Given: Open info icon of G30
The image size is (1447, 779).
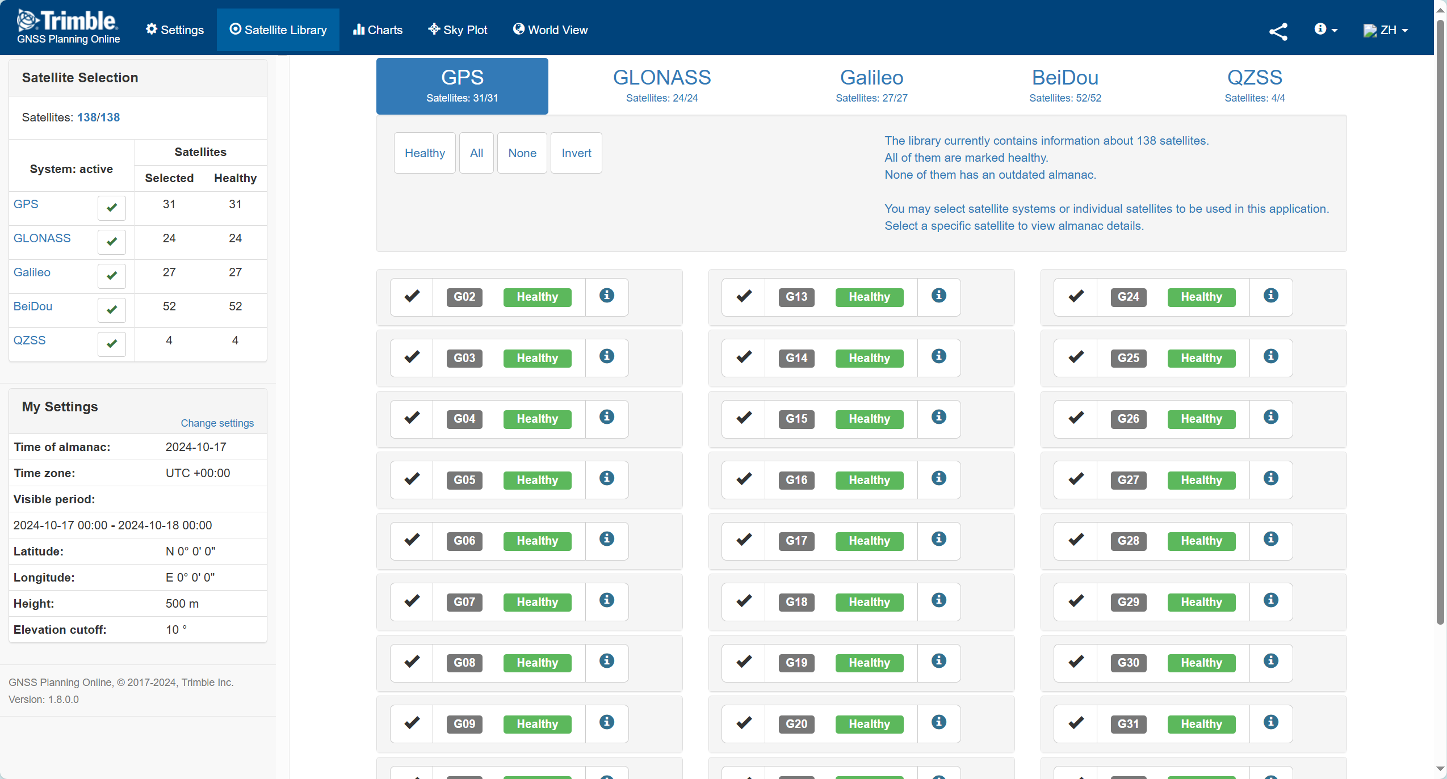Looking at the screenshot, I should coord(1271,661).
